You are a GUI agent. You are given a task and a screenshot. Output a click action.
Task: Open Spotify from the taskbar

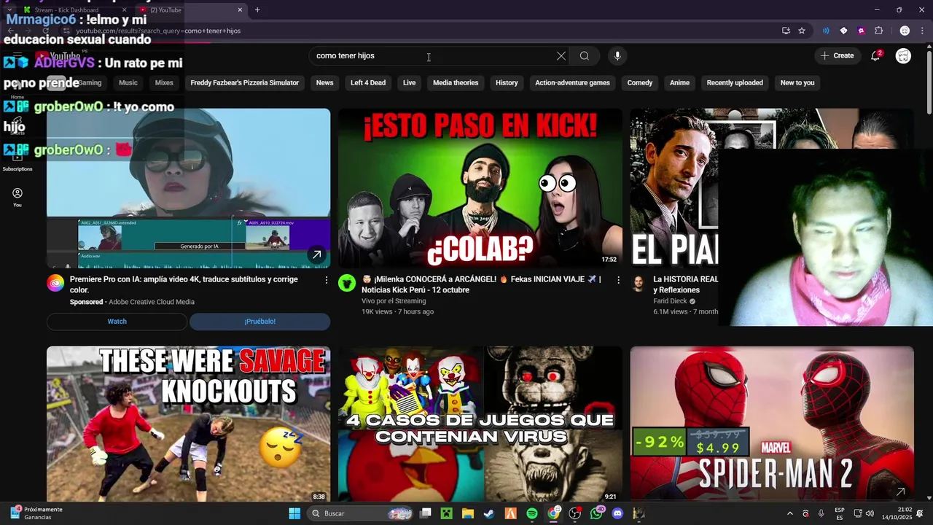click(532, 513)
